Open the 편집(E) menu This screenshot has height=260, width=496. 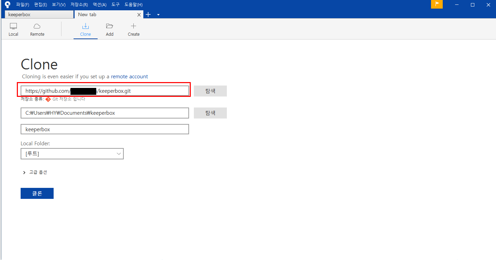click(41, 5)
